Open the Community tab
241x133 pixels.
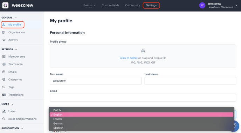[x=132, y=5]
